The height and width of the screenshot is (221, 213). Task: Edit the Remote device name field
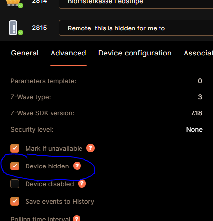tap(136, 28)
